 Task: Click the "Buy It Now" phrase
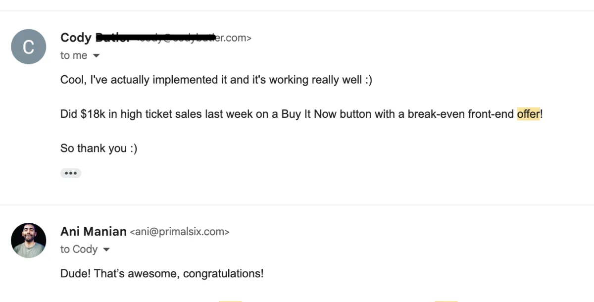tap(309, 114)
